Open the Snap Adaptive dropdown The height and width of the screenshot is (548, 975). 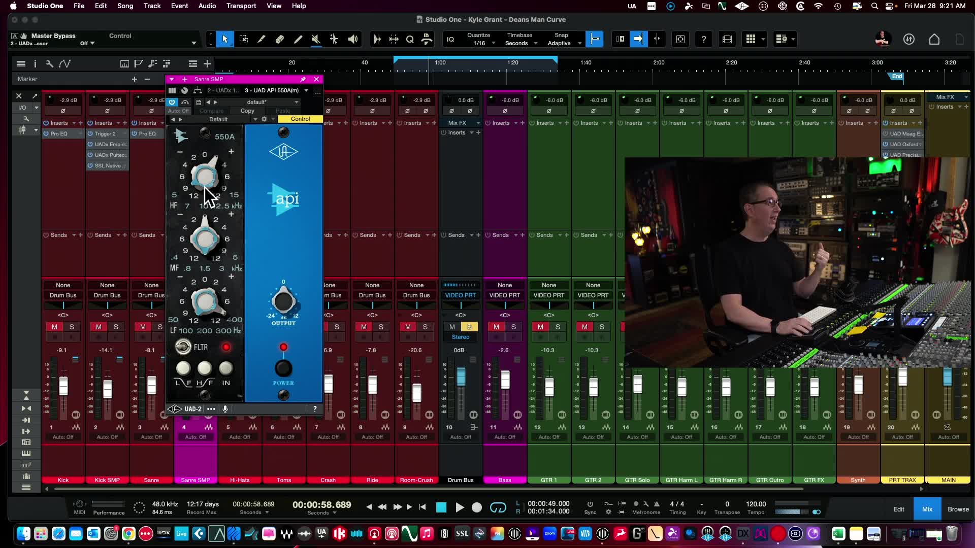click(x=564, y=44)
